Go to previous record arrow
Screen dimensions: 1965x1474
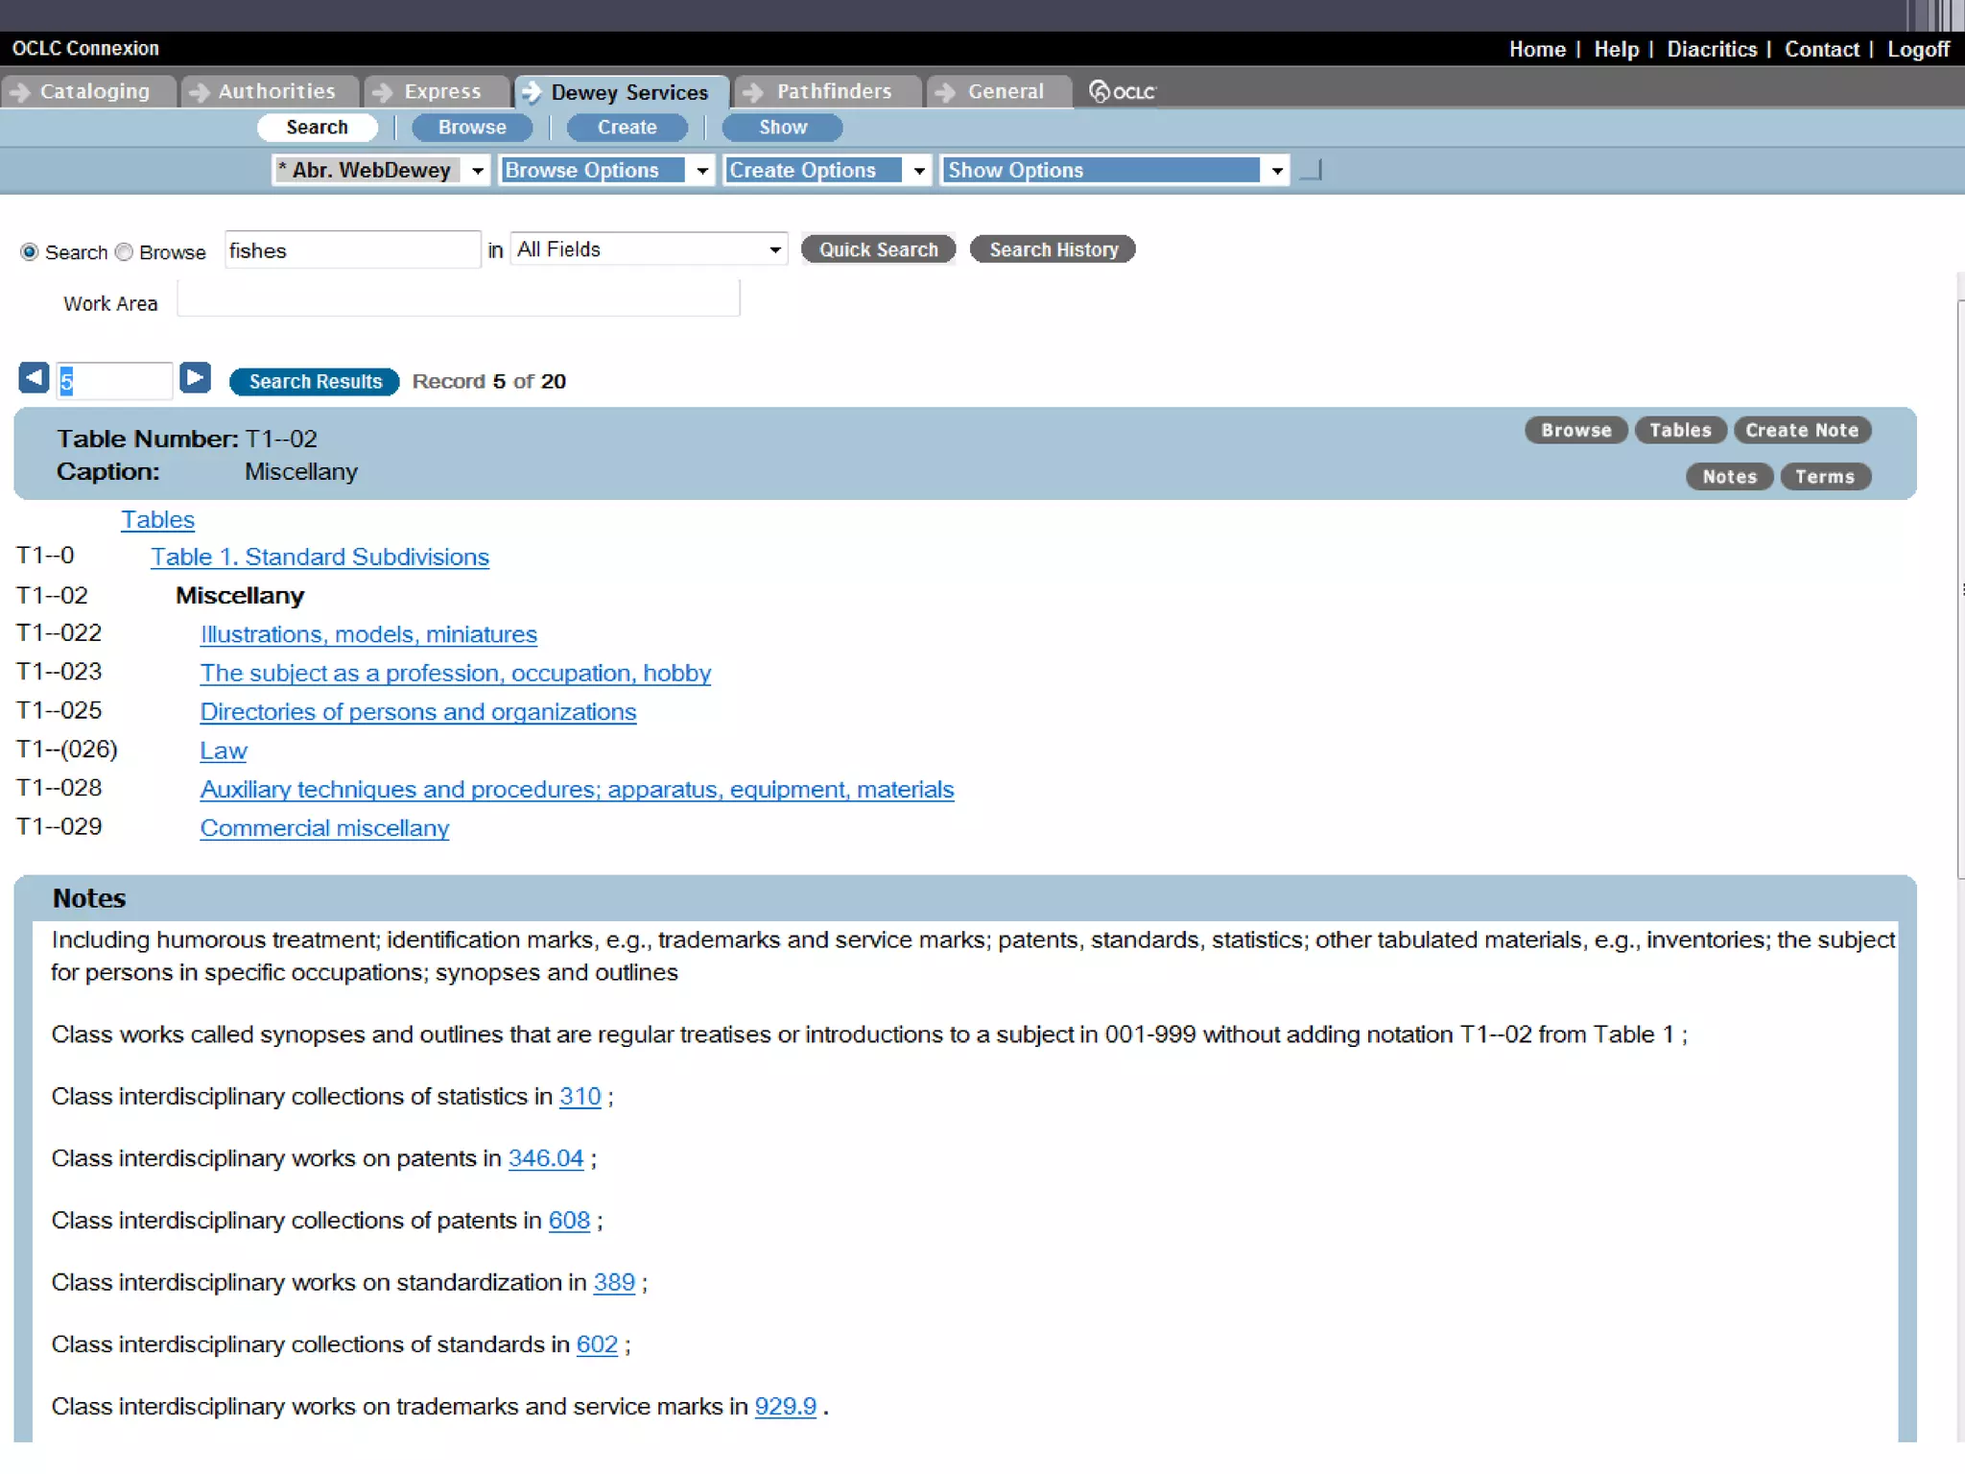tap(34, 378)
